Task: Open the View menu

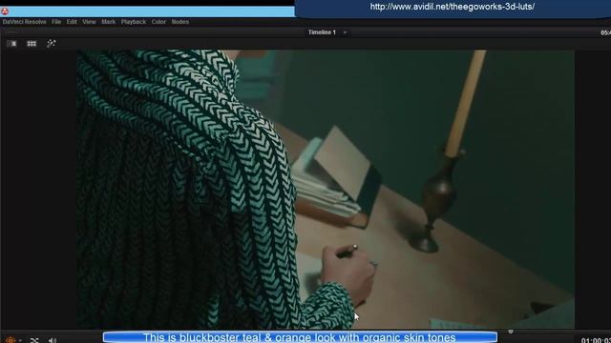Action: (89, 22)
